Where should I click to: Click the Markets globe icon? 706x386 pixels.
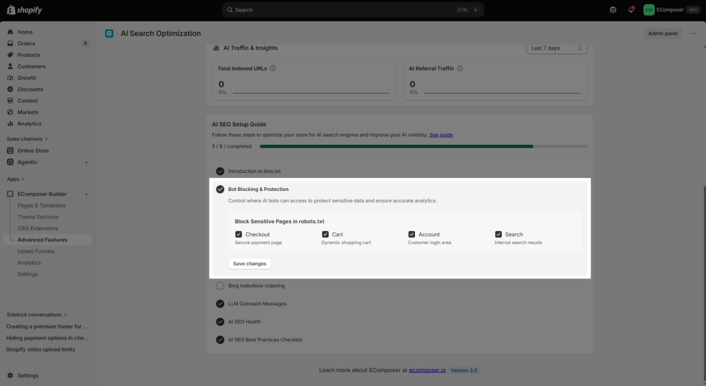(x=10, y=112)
